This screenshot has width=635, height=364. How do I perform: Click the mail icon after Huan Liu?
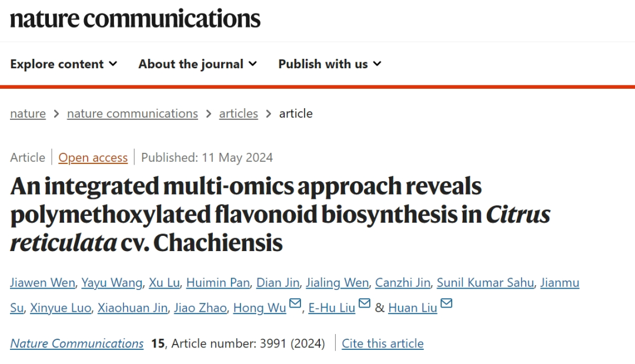pyautogui.click(x=446, y=303)
